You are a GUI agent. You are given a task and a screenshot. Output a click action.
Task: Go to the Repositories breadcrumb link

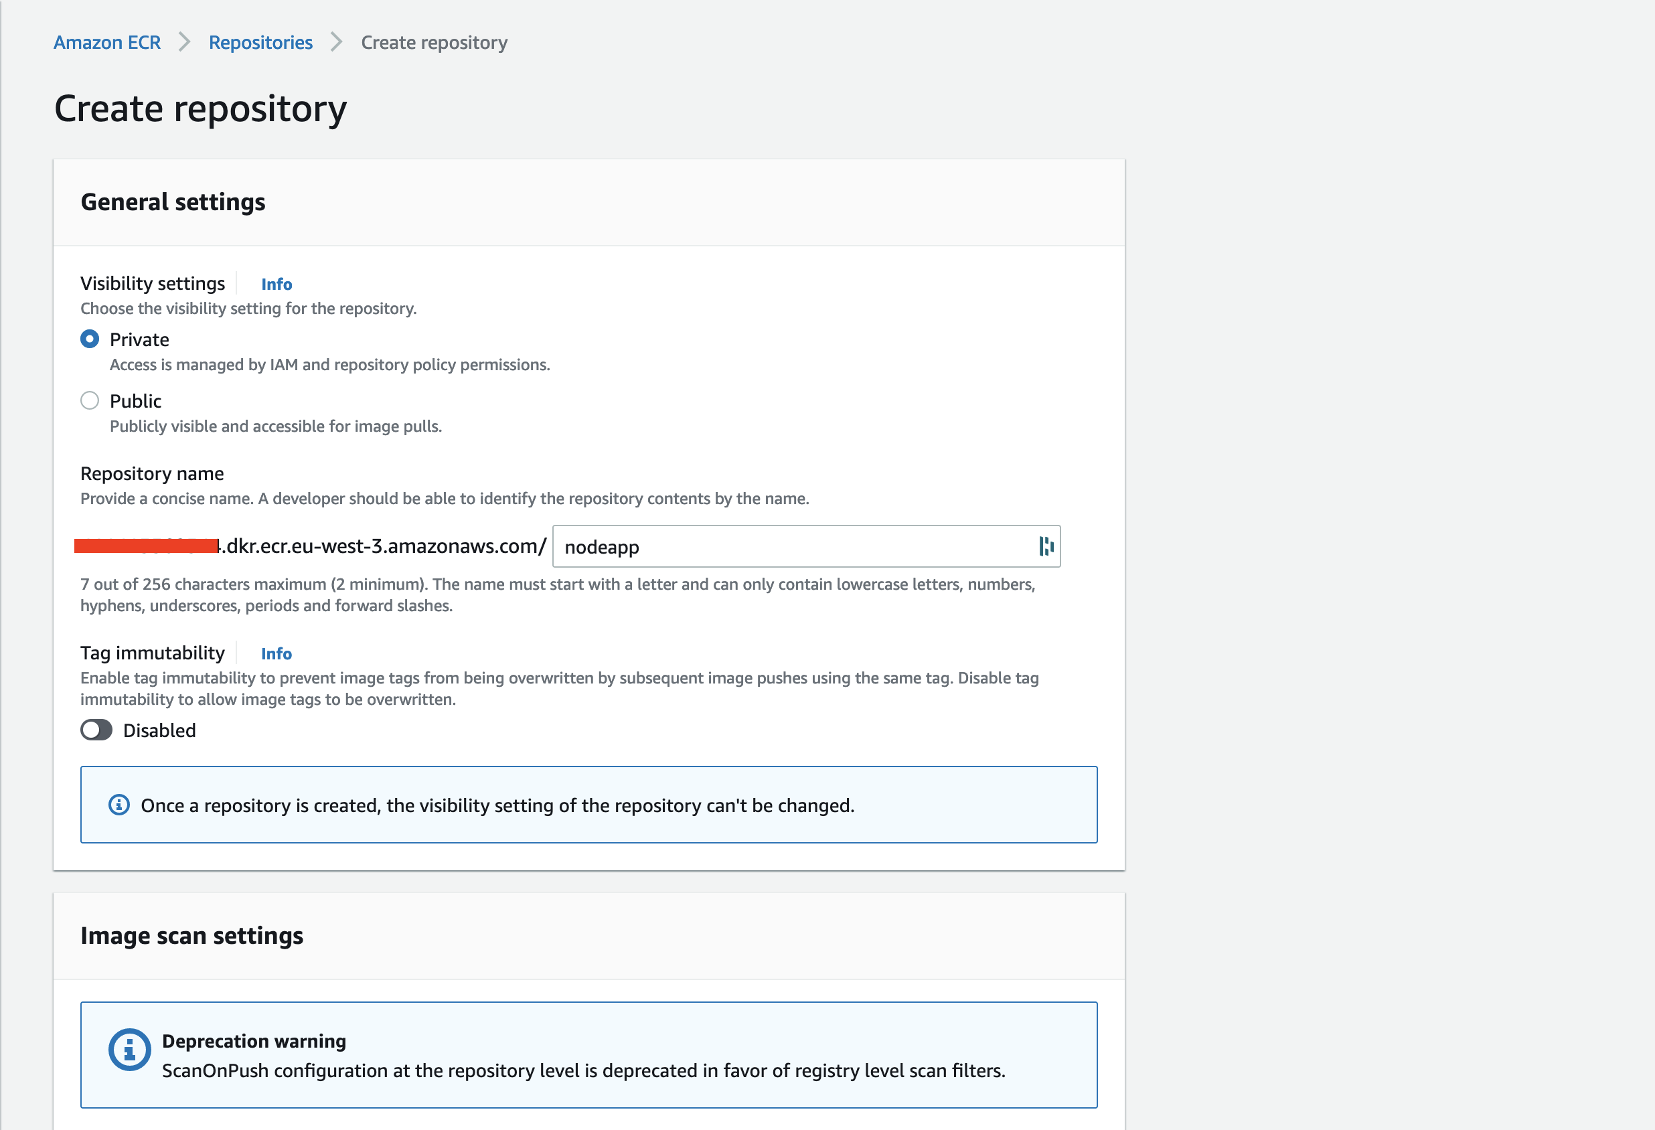coord(260,43)
